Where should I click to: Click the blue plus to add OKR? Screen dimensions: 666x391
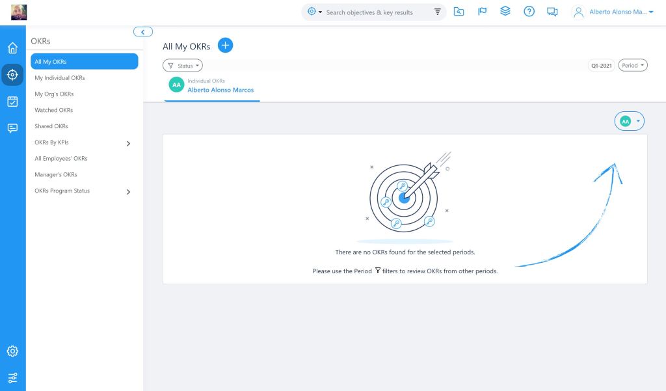pyautogui.click(x=225, y=46)
